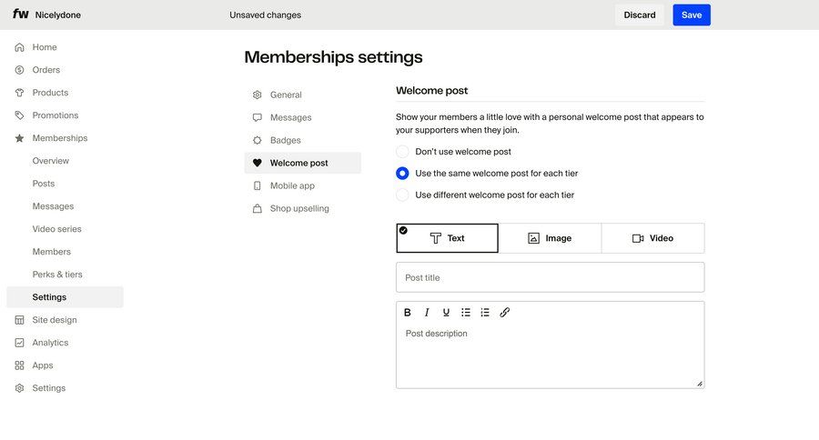Insert a hyperlink
This screenshot has width=819, height=440.
pyautogui.click(x=504, y=312)
